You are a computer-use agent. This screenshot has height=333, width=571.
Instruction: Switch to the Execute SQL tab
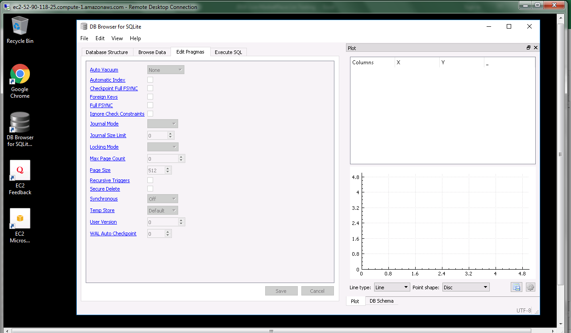click(228, 52)
